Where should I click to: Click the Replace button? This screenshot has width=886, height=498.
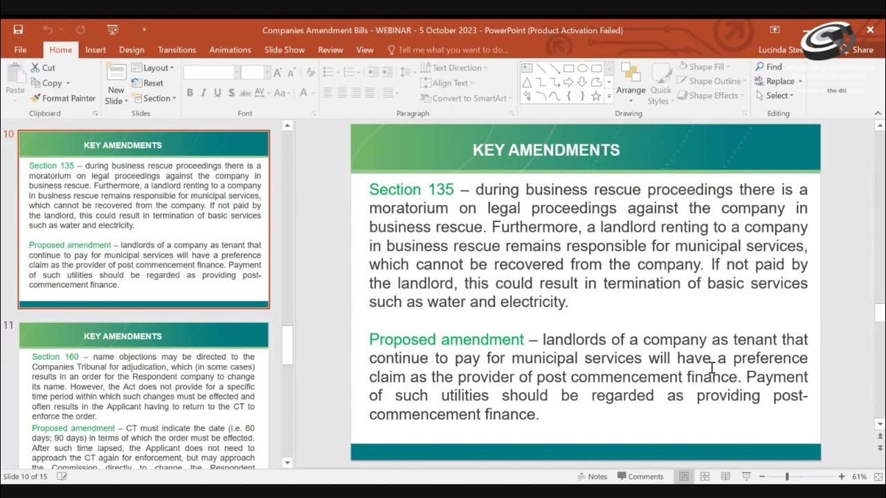tap(779, 81)
